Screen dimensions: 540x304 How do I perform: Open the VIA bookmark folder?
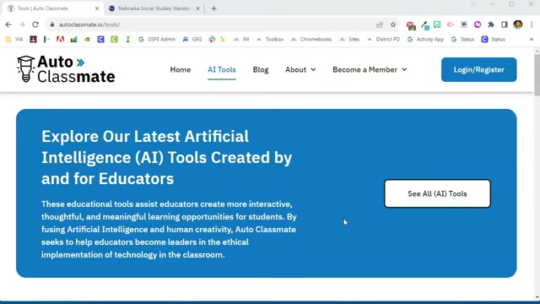click(x=14, y=40)
